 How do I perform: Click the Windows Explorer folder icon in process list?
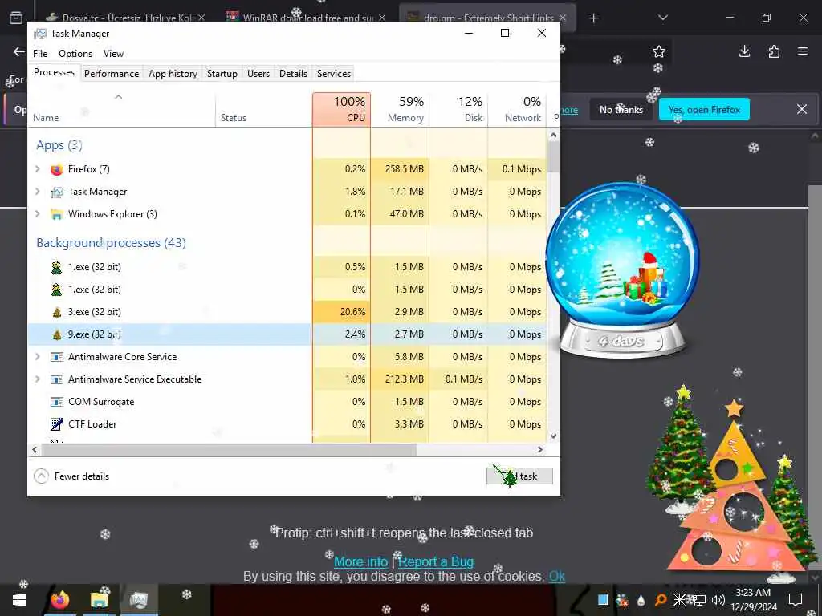pyautogui.click(x=57, y=214)
